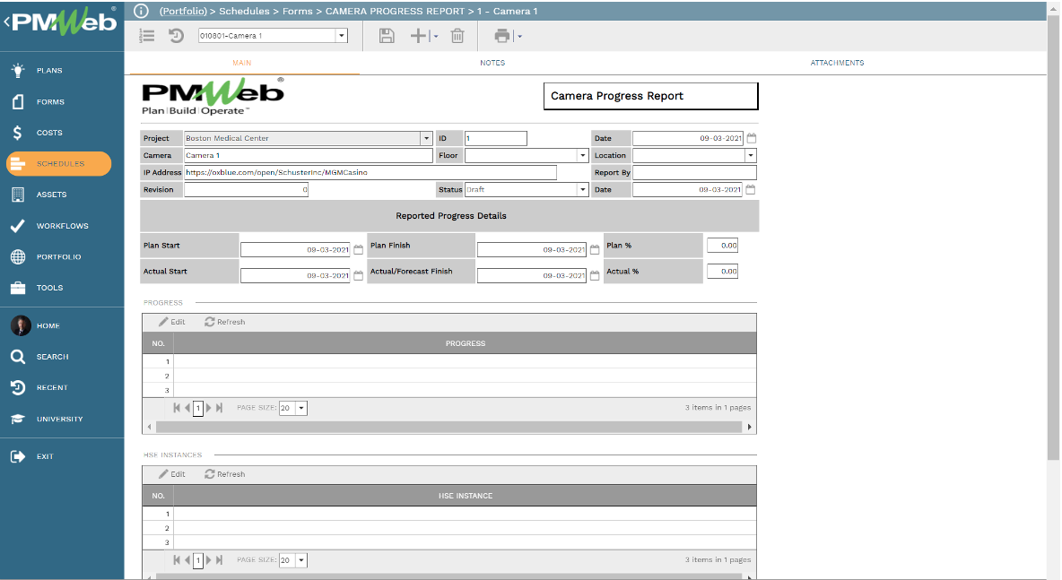Open the Tools briefcase icon in sidebar
The height and width of the screenshot is (580, 1062).
(18, 288)
